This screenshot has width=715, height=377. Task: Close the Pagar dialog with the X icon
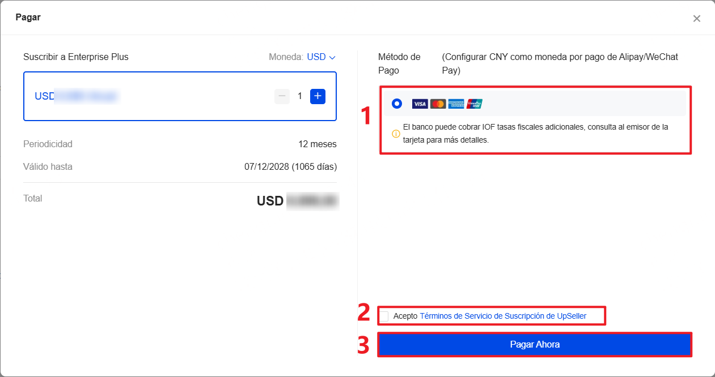tap(697, 18)
